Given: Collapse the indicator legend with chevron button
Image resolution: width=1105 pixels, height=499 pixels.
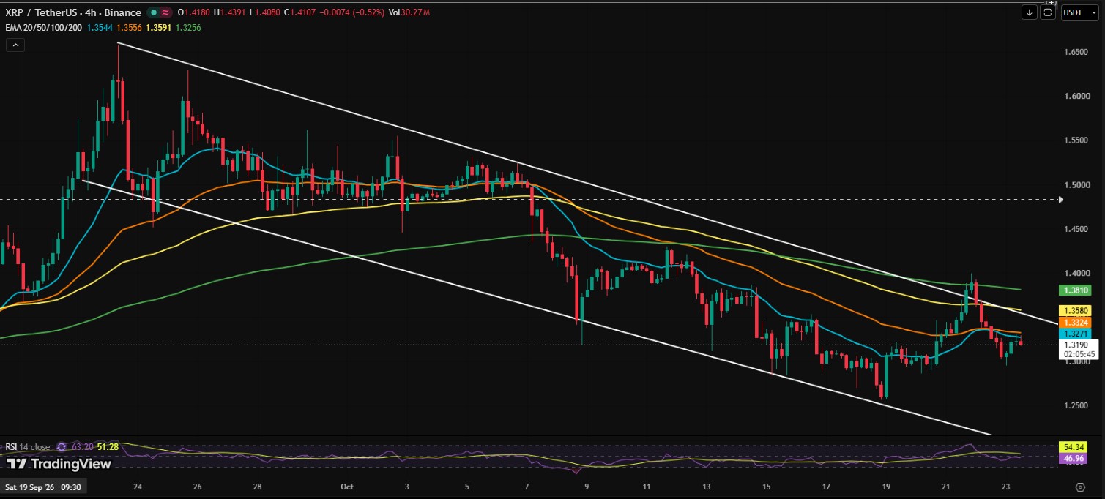Looking at the screenshot, I should click(15, 45).
